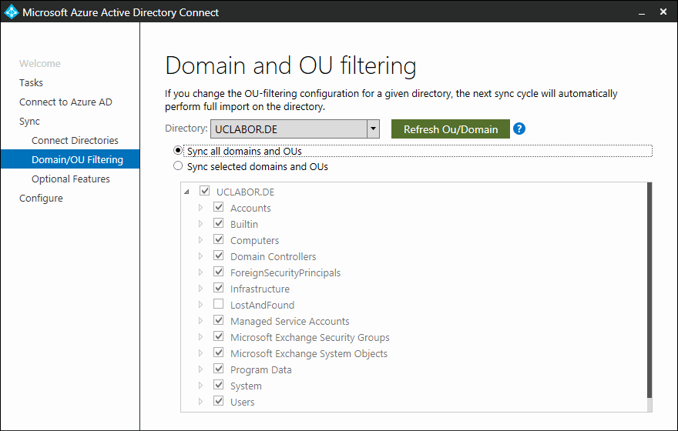678x431 pixels.
Task: Toggle the UCLABOR.DE root checkbox
Action: tap(204, 190)
